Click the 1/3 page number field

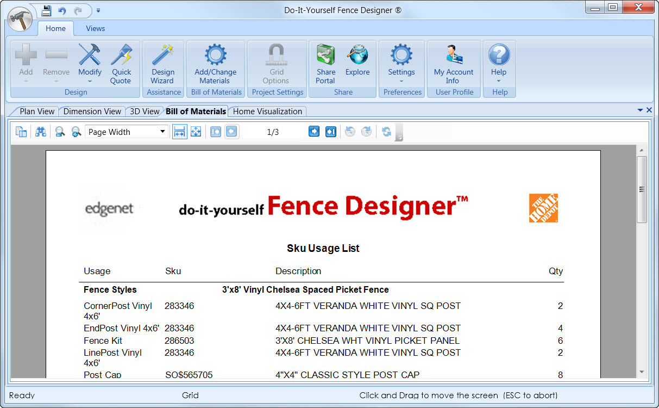(x=273, y=132)
